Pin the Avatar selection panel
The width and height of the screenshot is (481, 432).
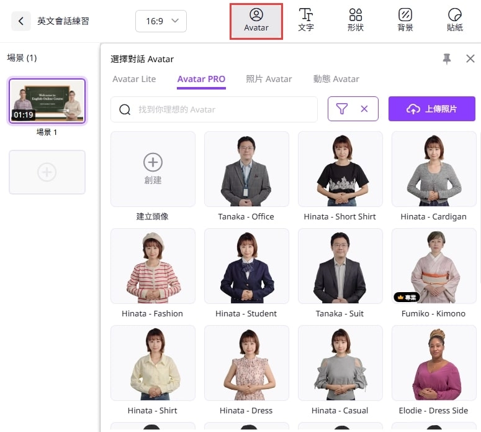[x=447, y=58]
